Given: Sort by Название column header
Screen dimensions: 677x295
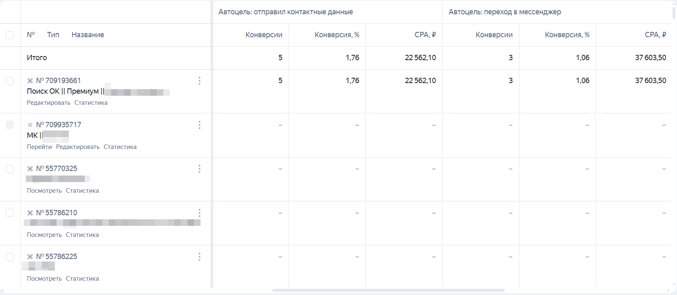Looking at the screenshot, I should click(88, 35).
